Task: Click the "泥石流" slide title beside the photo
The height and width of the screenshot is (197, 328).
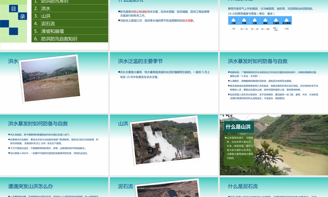Action: click(x=126, y=186)
